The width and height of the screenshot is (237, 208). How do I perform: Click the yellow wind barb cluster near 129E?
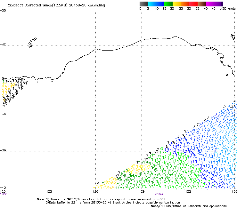[x=138, y=169]
